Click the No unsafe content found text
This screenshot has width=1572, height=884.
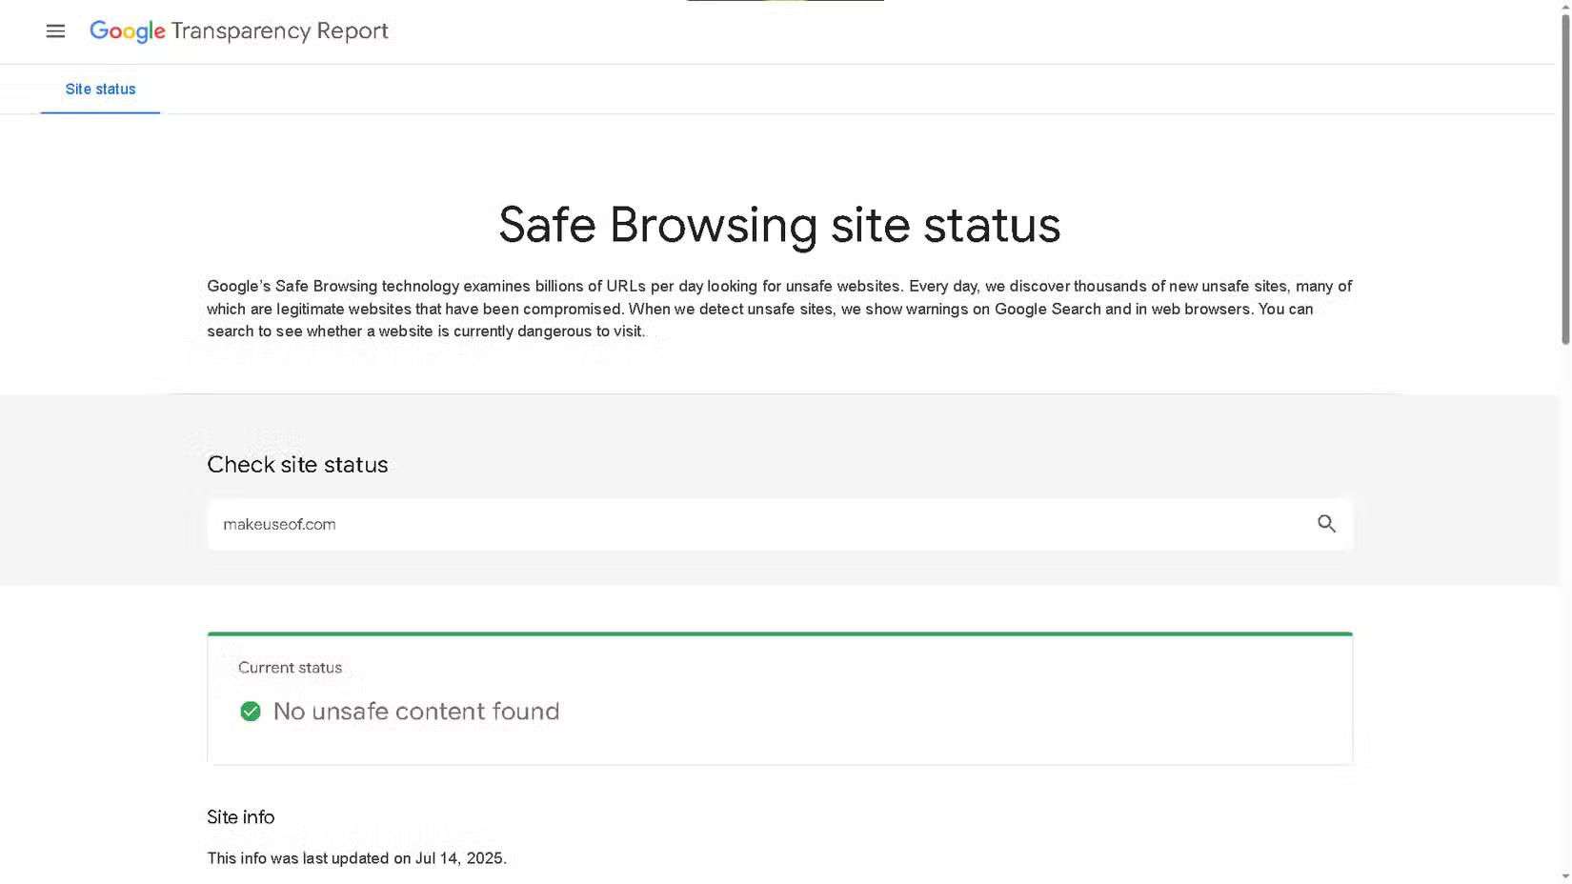click(x=416, y=712)
